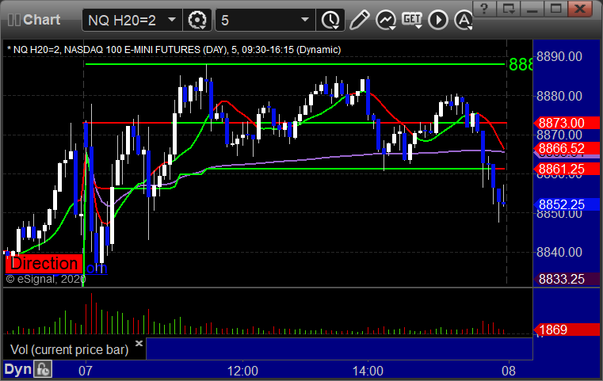This screenshot has width=603, height=381.
Task: Open the circled A icon menu
Action: [464, 20]
